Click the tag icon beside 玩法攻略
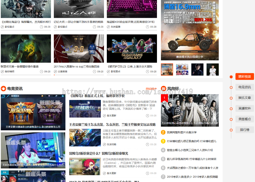The height and width of the screenshot is (182, 255). (x=104, y=144)
